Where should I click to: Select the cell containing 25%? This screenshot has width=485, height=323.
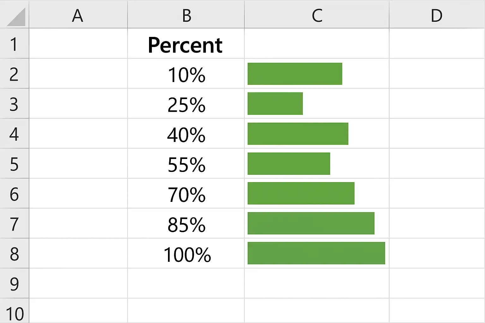click(x=186, y=103)
